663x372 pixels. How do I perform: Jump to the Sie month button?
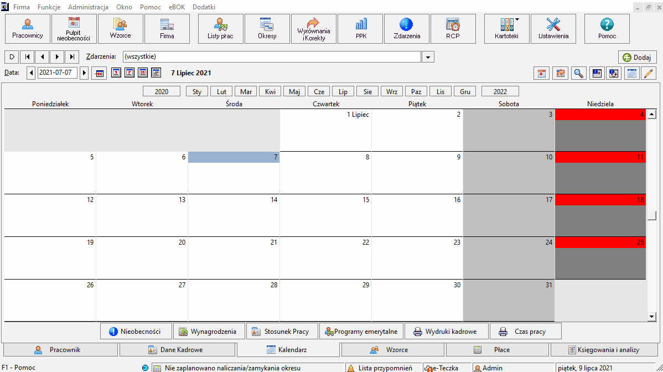(367, 91)
